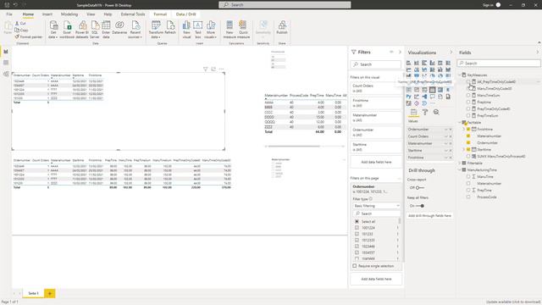
Task: Open the Dataverse connector
Action: (119, 28)
